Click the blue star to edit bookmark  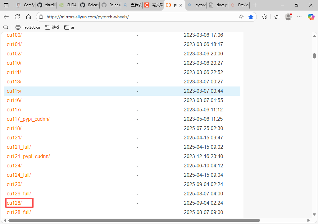[251, 17]
